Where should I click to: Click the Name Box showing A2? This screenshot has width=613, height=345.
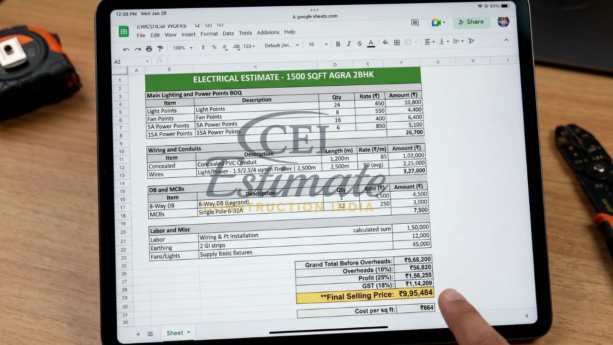(117, 61)
